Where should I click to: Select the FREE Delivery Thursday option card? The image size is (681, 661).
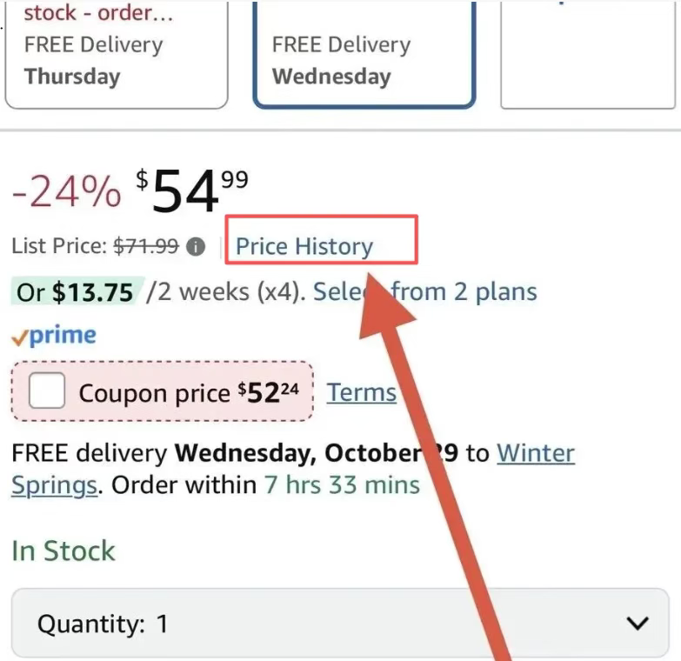point(117,58)
